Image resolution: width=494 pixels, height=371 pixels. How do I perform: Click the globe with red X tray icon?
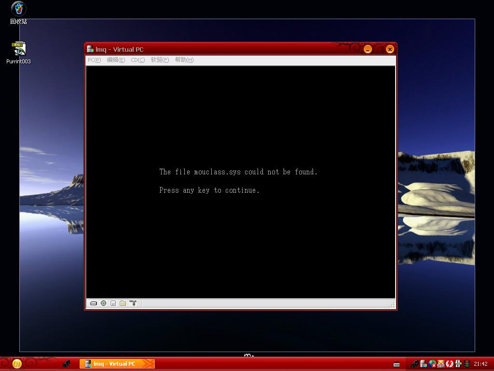coord(432,364)
